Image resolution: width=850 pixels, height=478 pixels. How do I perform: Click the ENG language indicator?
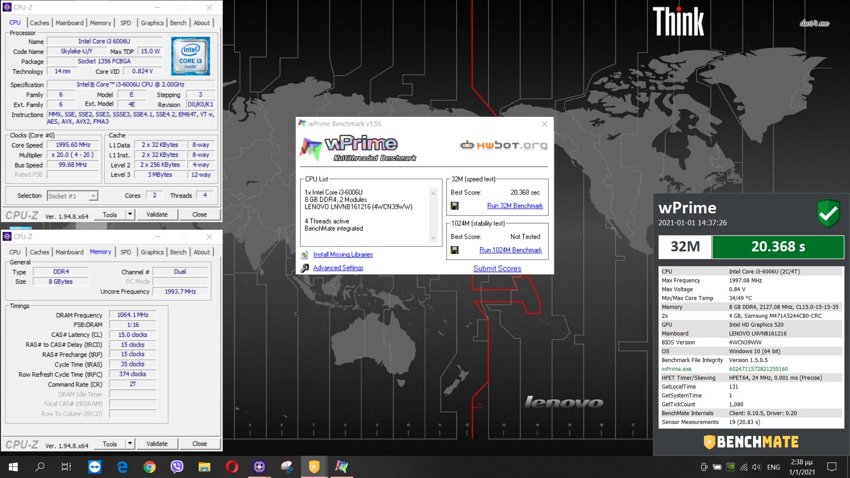[773, 467]
